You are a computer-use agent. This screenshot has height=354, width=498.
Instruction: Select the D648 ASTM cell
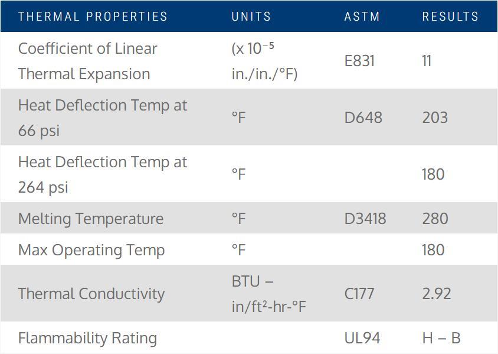coord(363,118)
